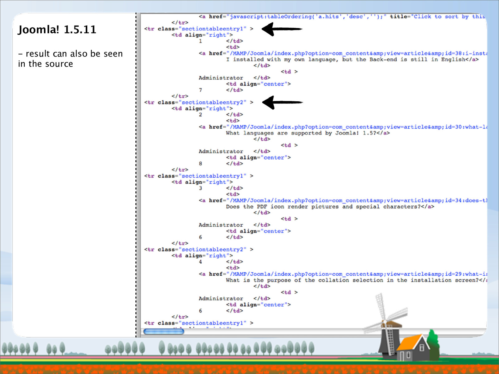
Task: Click the hit count value 8
Action: 201,164
